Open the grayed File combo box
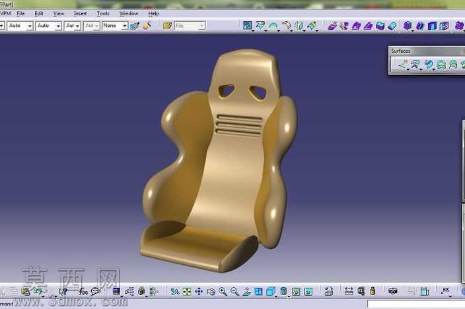465x309 pixels. pos(190,26)
